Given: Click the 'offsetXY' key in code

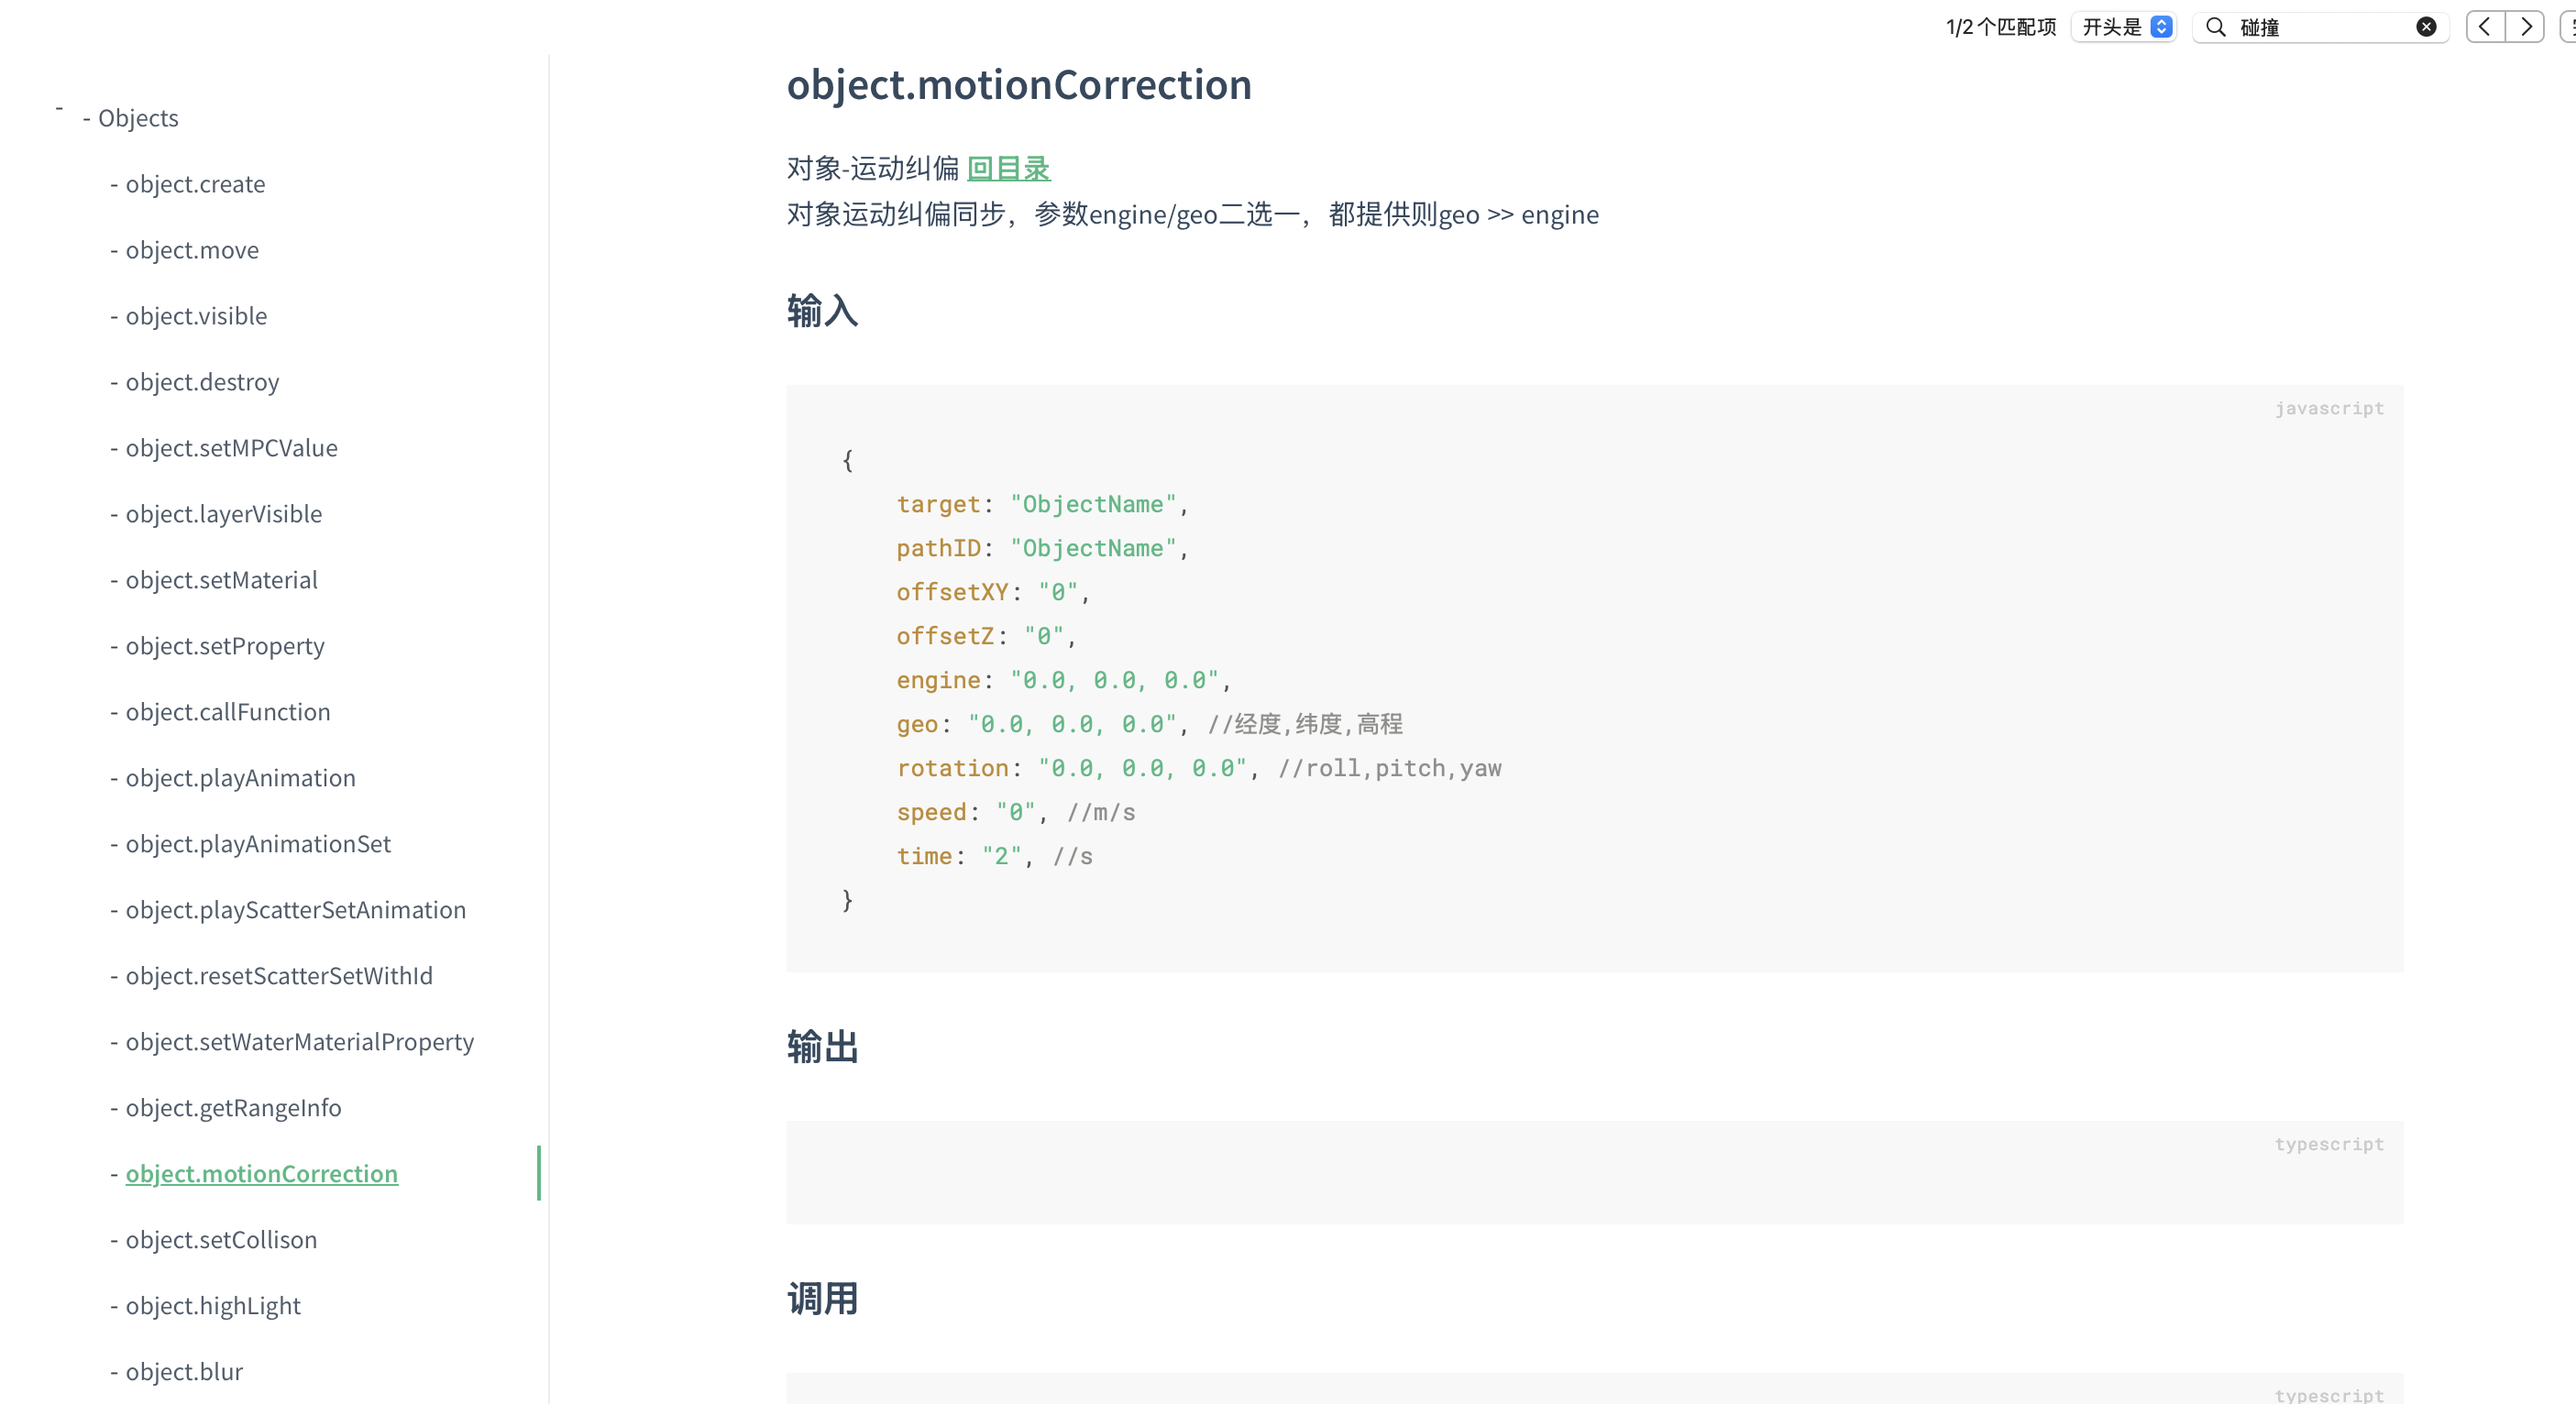Looking at the screenshot, I should click(x=952, y=592).
